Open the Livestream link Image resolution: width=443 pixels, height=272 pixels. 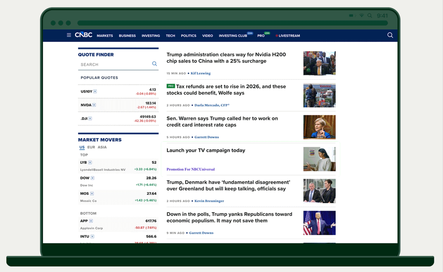tap(288, 36)
